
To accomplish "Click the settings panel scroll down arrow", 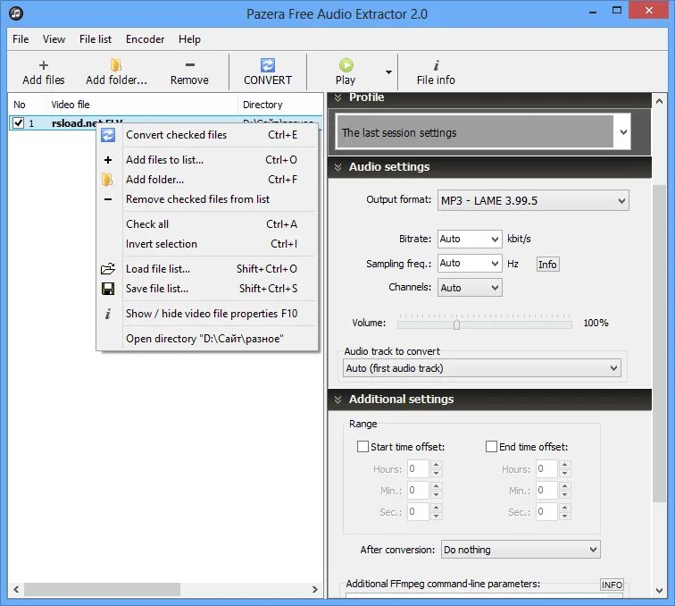I will pos(659,591).
